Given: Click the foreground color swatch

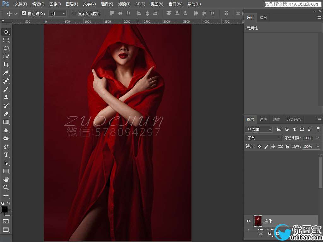Looking at the screenshot, I should [x=4, y=210].
